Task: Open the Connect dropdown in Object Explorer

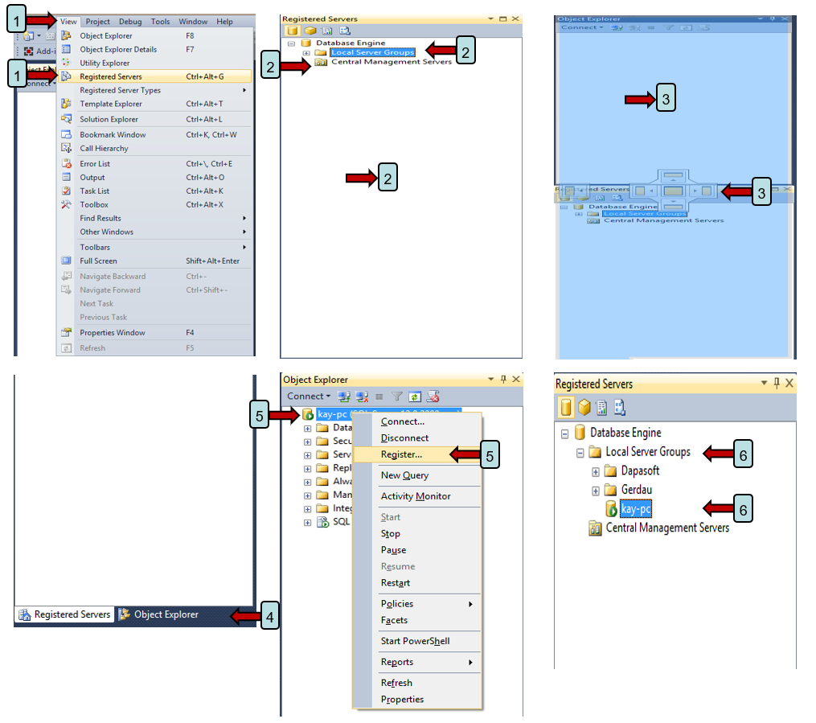Action: tap(309, 396)
